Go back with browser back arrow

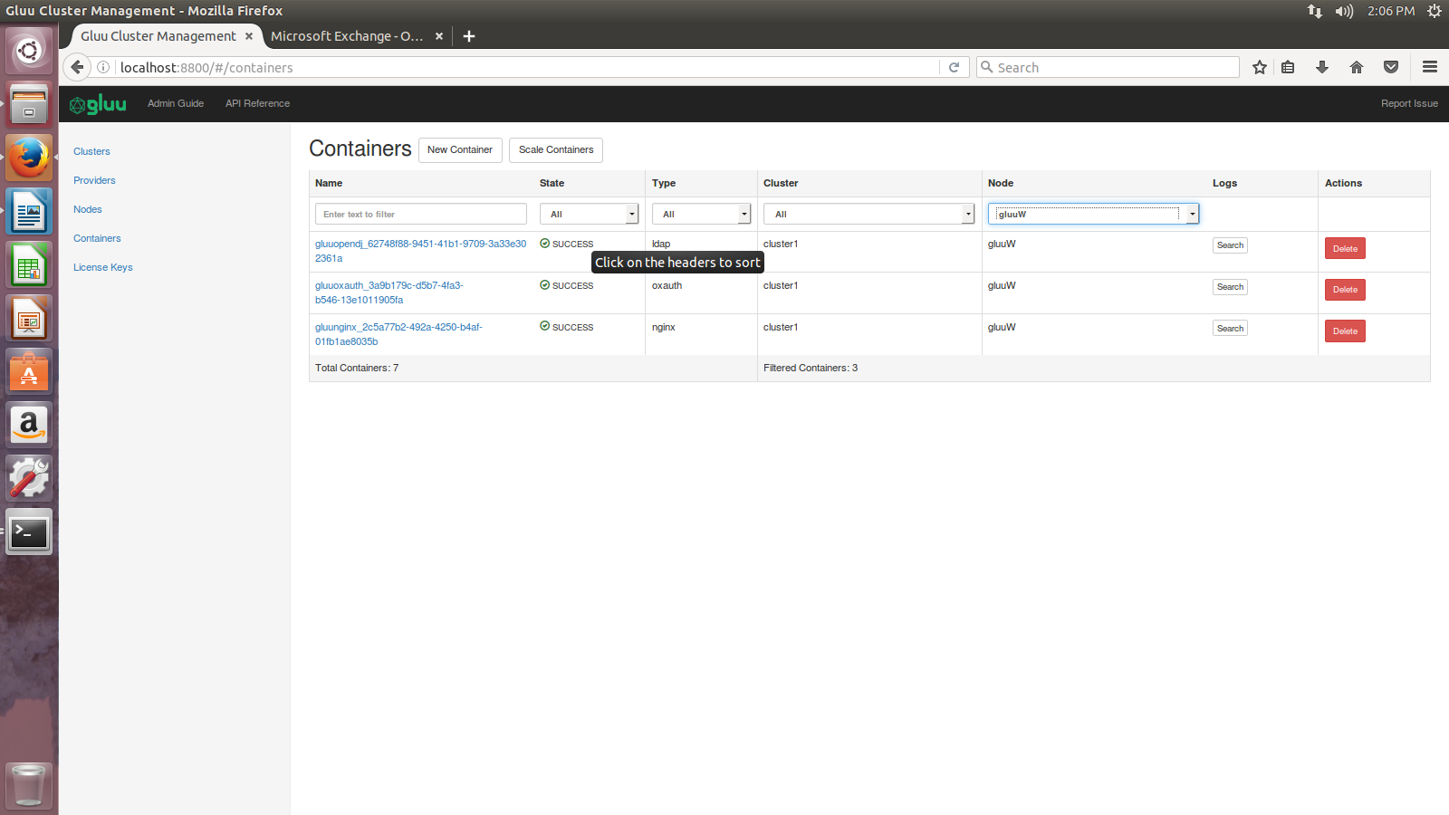(x=78, y=67)
